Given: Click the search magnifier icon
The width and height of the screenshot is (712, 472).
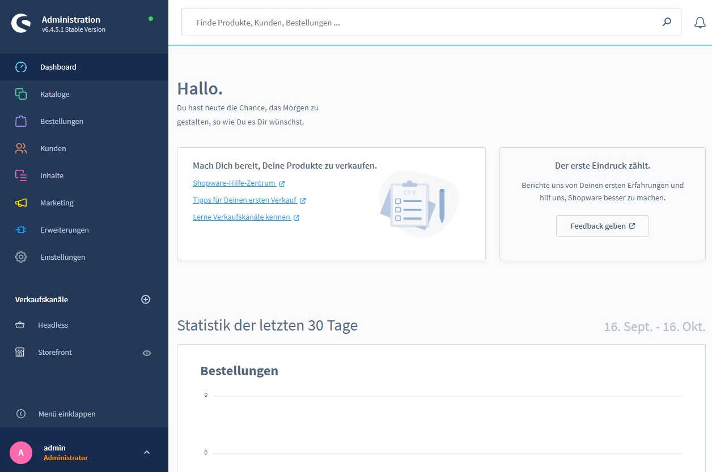Looking at the screenshot, I should pos(667,22).
